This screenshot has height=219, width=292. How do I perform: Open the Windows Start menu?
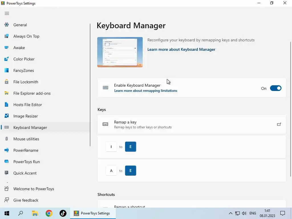[x=7, y=213]
